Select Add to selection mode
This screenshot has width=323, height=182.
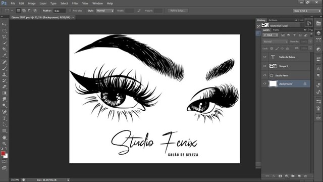pos(24,11)
